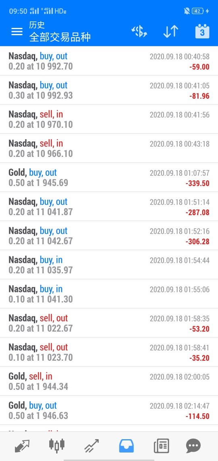
Task: Select Nasdaq sell out deal with -53.20 loss
Action: [x=109, y=323]
